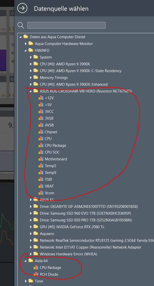The width and height of the screenshot is (154, 286).
Task: Select the RealTek RTL8125 Gaming network entry
Action: click(x=97, y=241)
